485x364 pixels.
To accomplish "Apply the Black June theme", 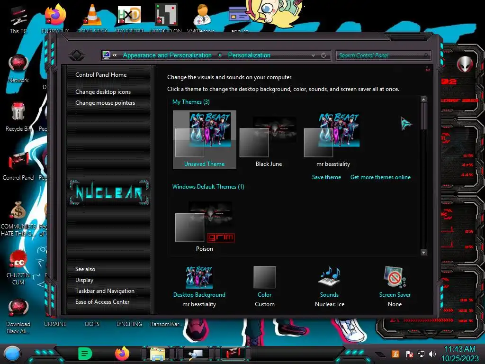I will [x=269, y=140].
